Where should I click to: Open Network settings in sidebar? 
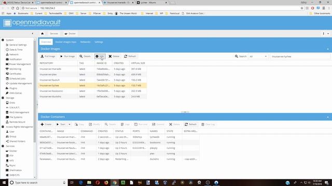click(14, 54)
